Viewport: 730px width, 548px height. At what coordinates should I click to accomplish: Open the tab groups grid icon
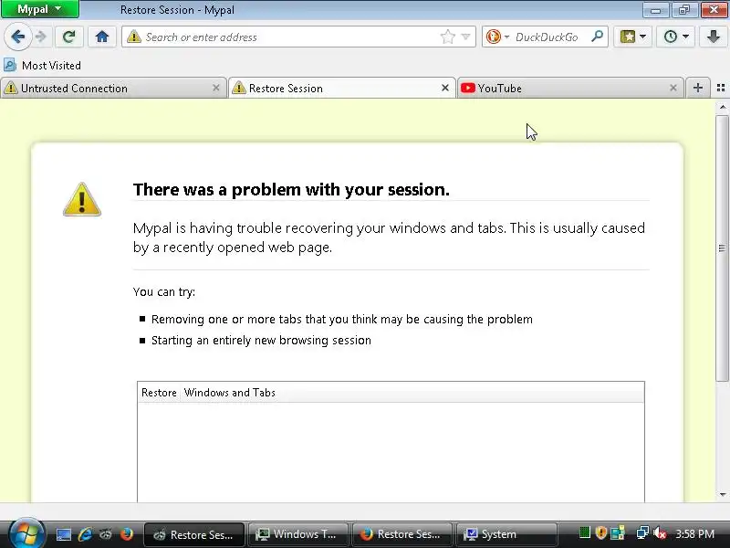pos(721,88)
